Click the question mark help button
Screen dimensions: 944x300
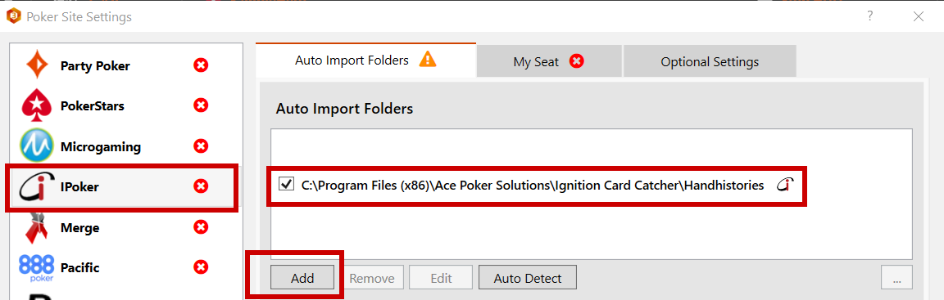click(x=870, y=17)
